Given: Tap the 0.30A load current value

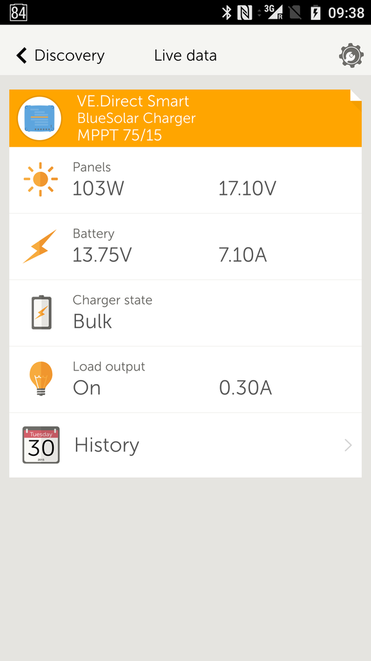Looking at the screenshot, I should pyautogui.click(x=245, y=388).
